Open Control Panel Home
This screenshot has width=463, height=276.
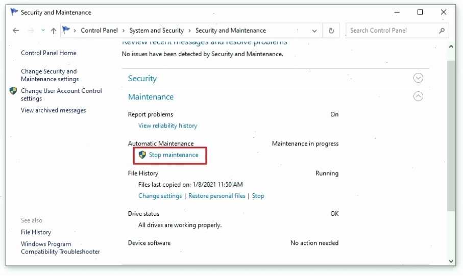(x=48, y=53)
